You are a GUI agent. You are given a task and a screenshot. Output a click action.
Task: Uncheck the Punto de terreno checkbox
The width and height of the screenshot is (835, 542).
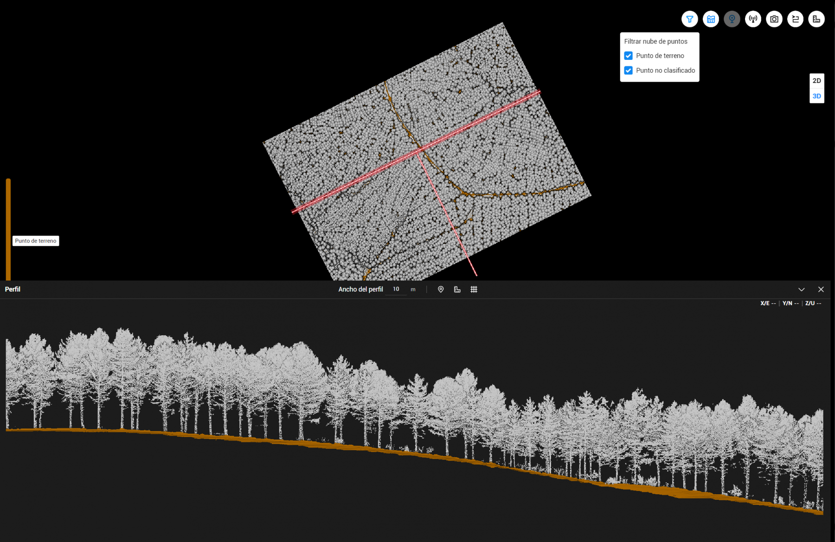pos(628,56)
